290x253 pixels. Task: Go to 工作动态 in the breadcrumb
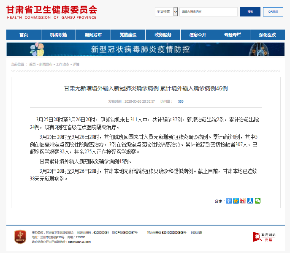[62, 64]
